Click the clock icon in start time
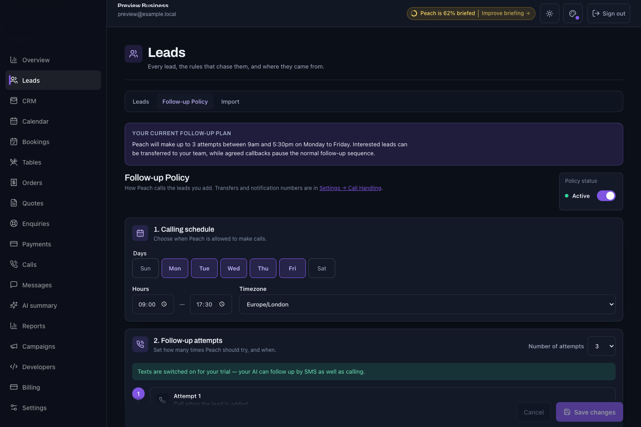 (x=164, y=304)
